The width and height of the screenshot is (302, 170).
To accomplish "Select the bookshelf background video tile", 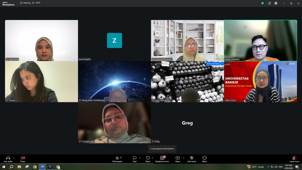I will (x=187, y=41).
